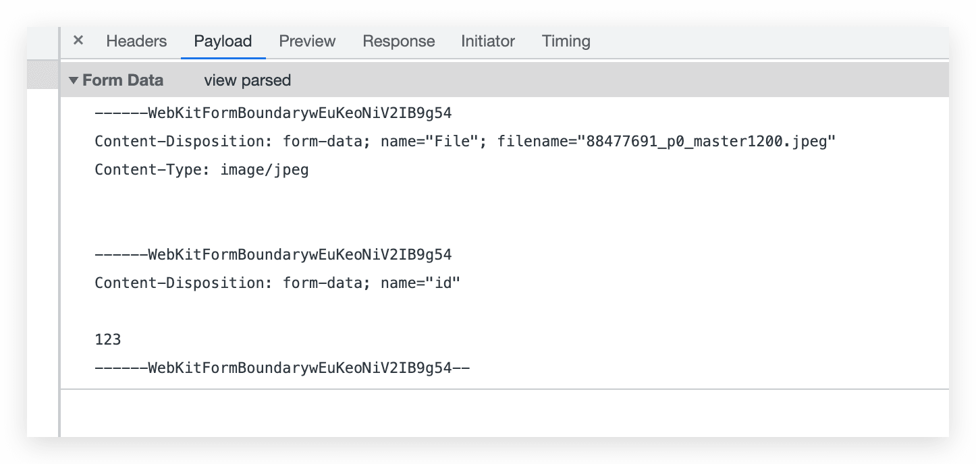Open the Preview tab

coord(307,41)
